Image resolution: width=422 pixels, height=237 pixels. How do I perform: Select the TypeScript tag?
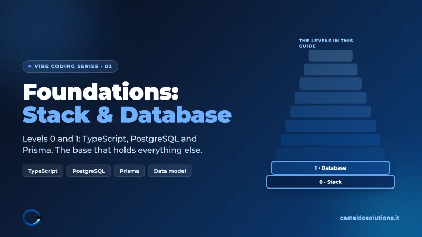coord(43,171)
